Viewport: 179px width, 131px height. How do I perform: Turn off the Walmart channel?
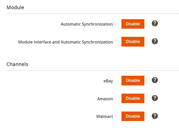[x=133, y=116]
